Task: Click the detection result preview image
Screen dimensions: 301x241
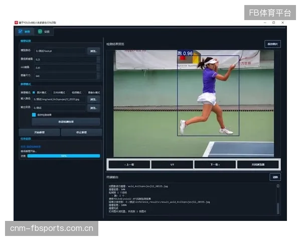Action: [194, 103]
